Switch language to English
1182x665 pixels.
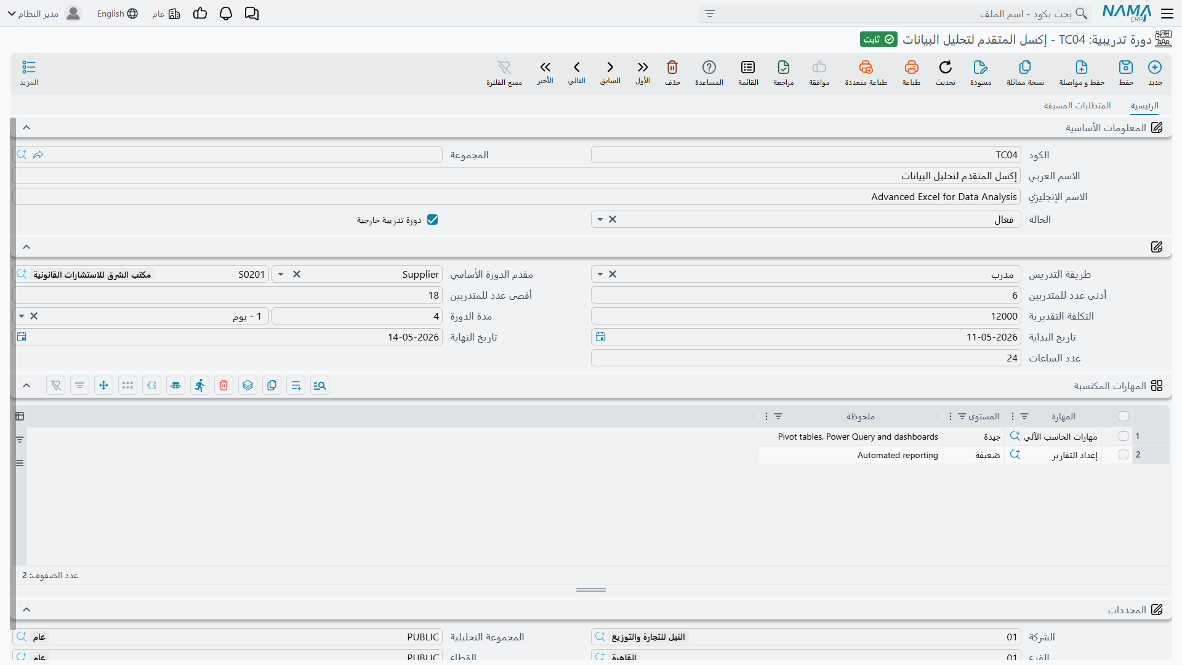[117, 14]
